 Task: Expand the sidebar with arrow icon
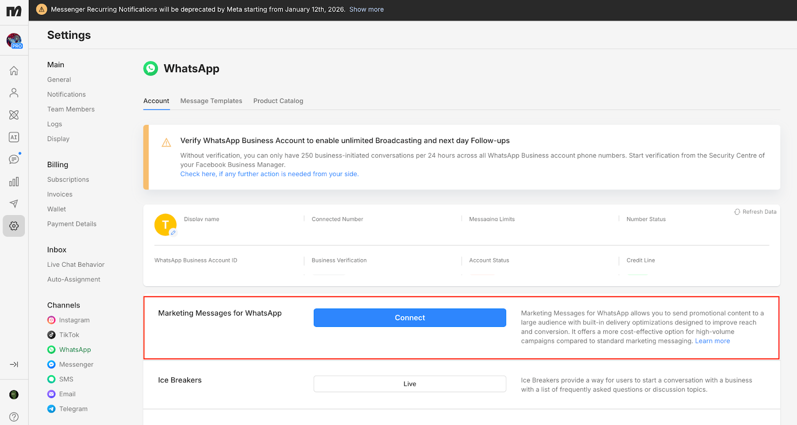point(14,364)
